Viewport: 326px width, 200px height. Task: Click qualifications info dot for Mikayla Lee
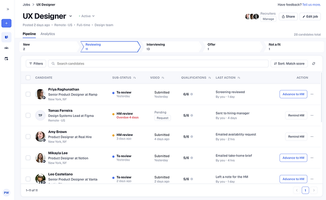click(192, 158)
